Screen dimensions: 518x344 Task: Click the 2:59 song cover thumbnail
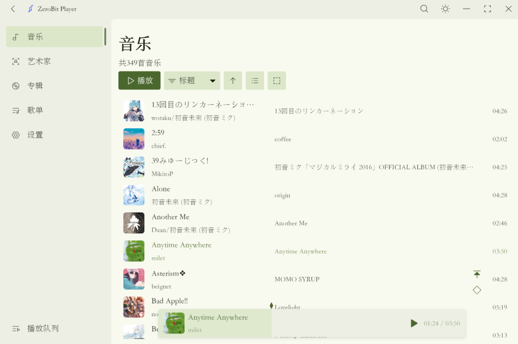134,139
